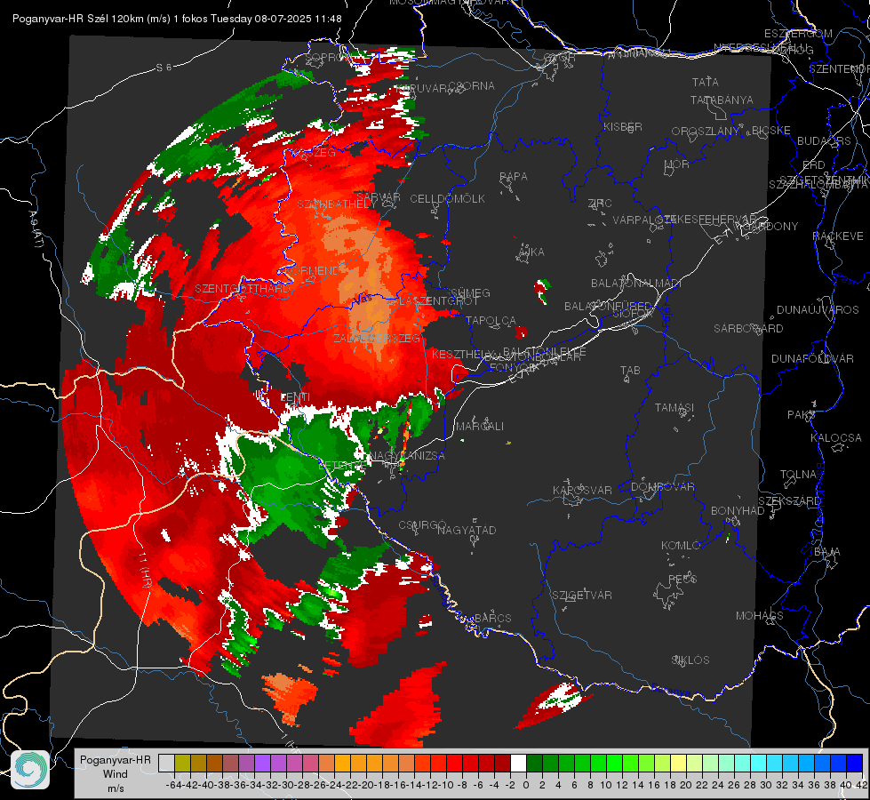
Task: Select the 'KOMLÓ' town label
Action: pos(680,546)
